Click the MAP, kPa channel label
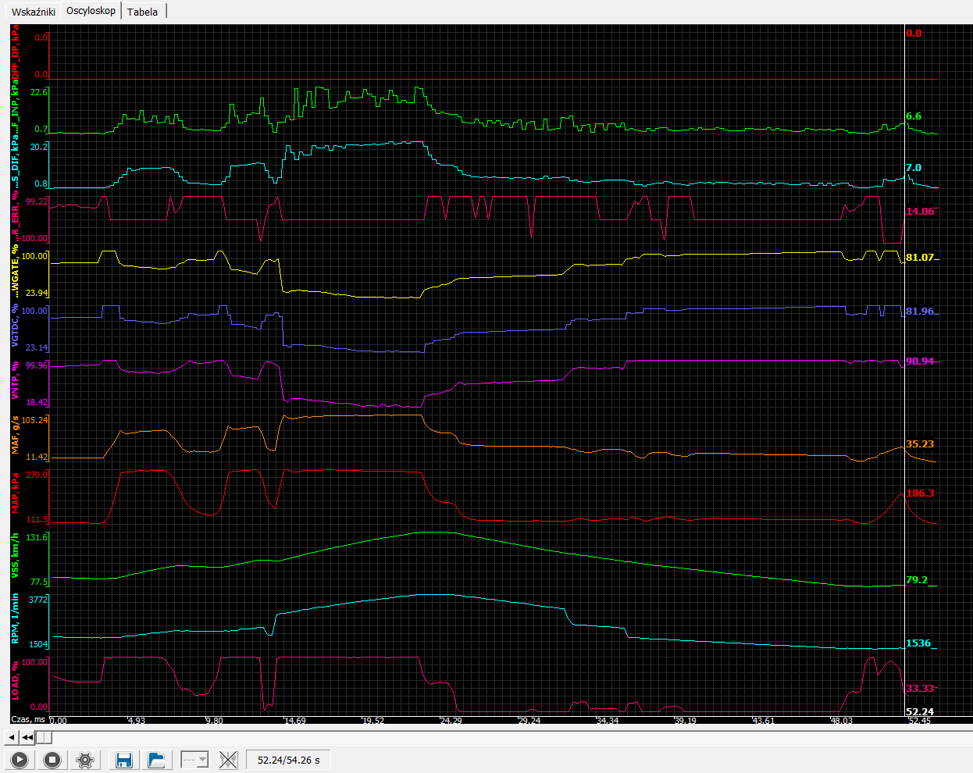Screen dimensions: 973x773 tap(15, 492)
